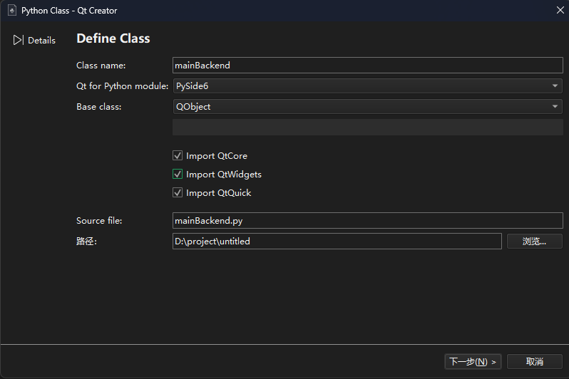The height and width of the screenshot is (379, 569).
Task: Click the 'Qt for Python module:' label
Action: click(x=123, y=86)
